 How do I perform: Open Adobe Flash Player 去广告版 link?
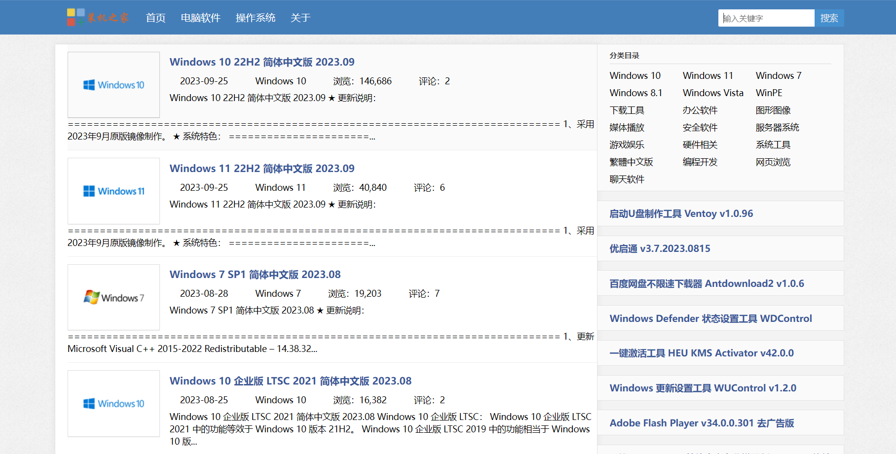(x=702, y=423)
